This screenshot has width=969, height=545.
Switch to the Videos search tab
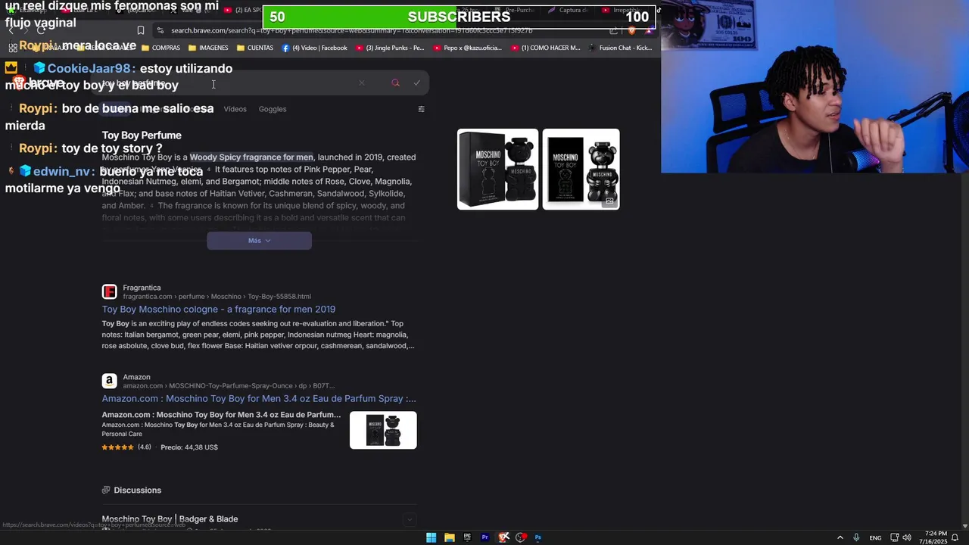pos(235,109)
